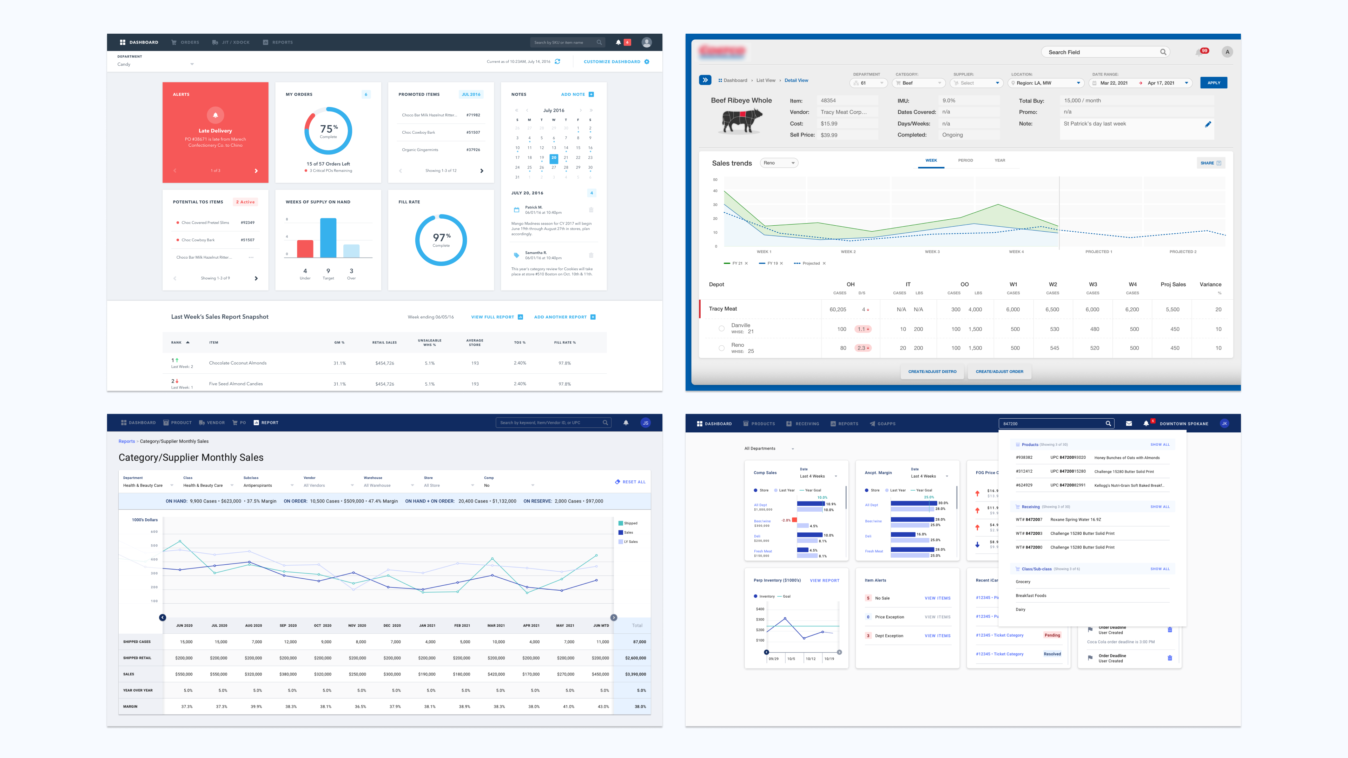1348x758 pixels.
Task: Open the A user avatar in the Beef detail view
Action: click(1227, 52)
